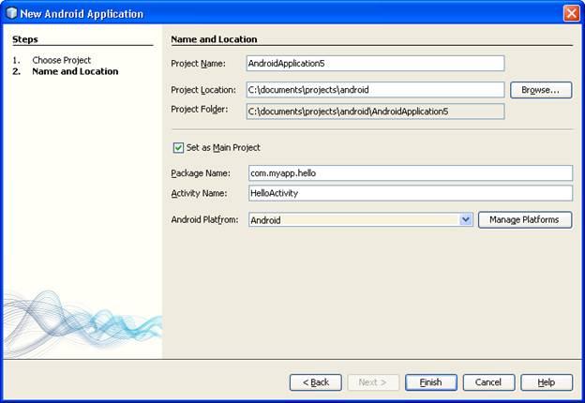Click the New Android Application title text
The image size is (585, 403).
pyautogui.click(x=82, y=14)
